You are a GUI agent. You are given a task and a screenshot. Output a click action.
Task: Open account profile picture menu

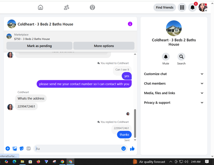click(203, 7)
